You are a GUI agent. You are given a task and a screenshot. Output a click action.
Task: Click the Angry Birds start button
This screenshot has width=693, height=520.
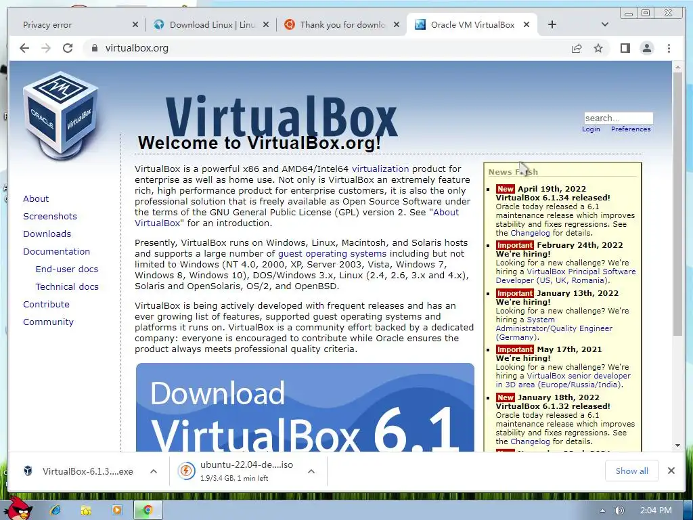18,508
